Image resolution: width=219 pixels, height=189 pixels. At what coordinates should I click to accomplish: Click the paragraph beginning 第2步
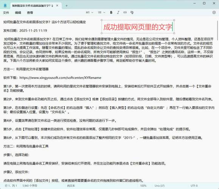[x=109, y=99]
